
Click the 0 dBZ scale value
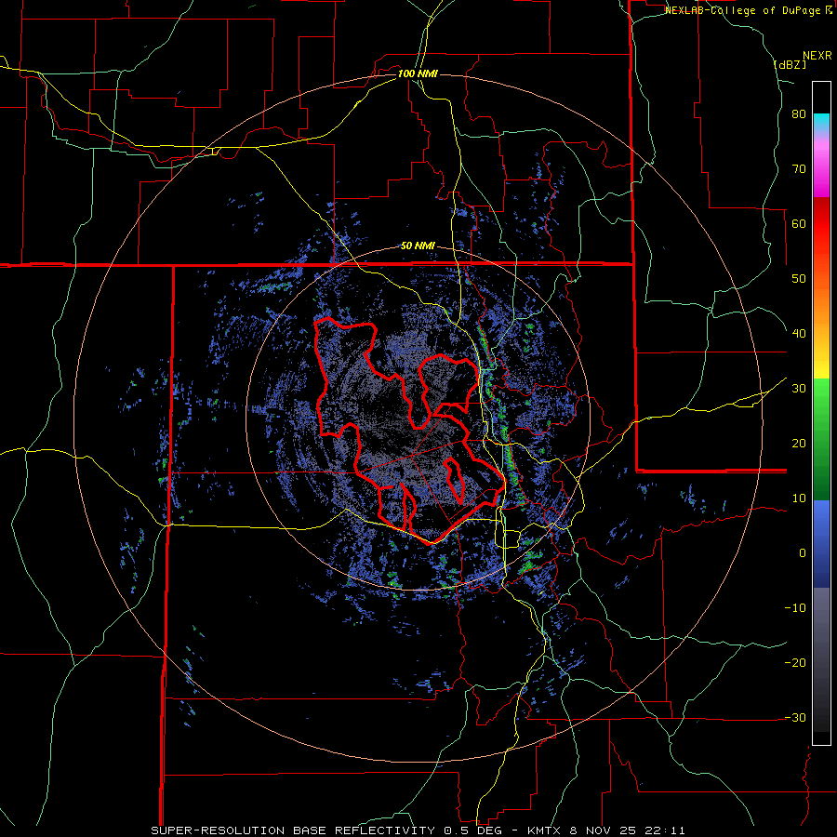[x=803, y=553]
